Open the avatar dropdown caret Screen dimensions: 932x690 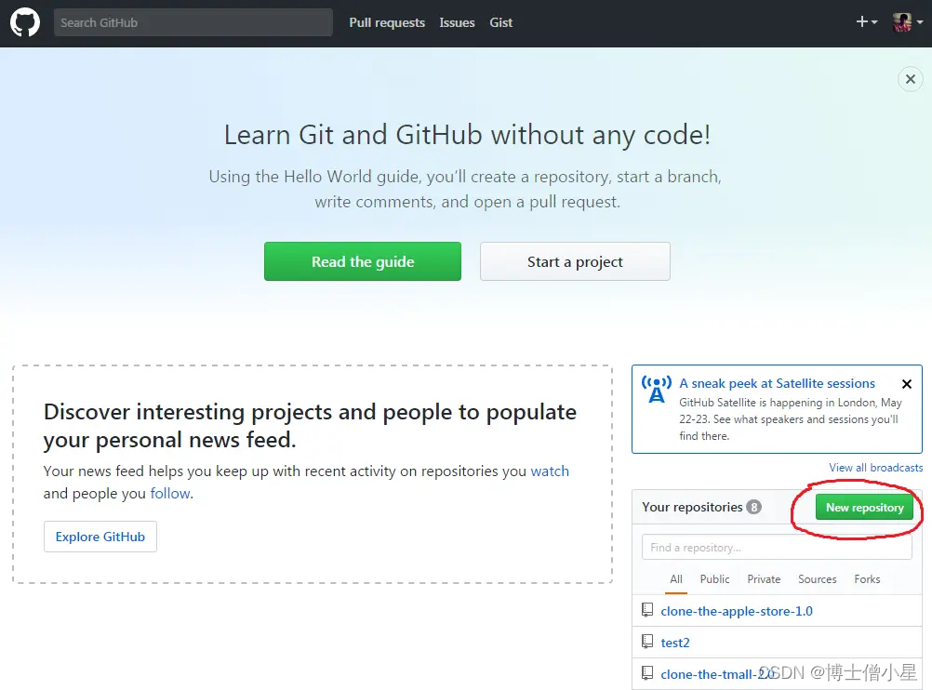coord(919,24)
